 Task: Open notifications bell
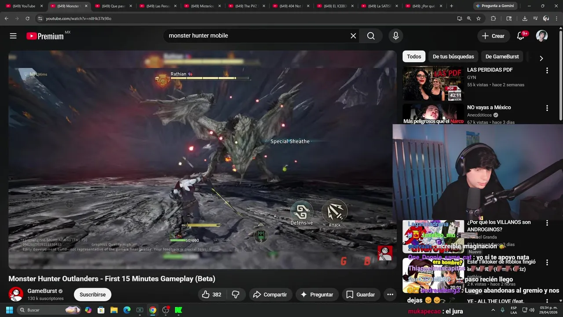(520, 36)
